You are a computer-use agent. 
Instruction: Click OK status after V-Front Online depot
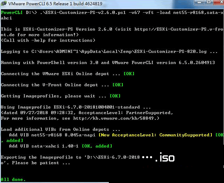pyautogui.click(x=118, y=85)
